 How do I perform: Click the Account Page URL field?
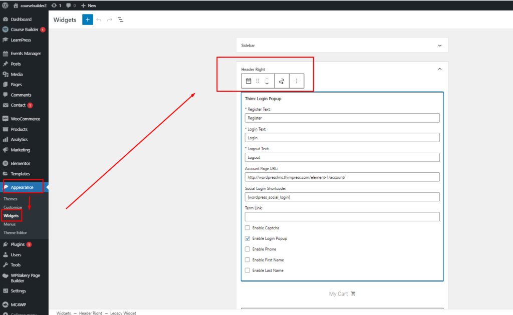click(342, 177)
